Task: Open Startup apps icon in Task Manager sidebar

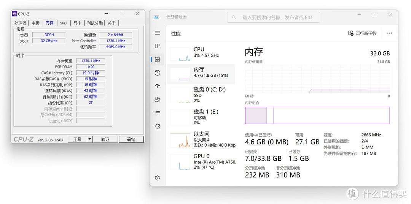Action: (x=157, y=86)
